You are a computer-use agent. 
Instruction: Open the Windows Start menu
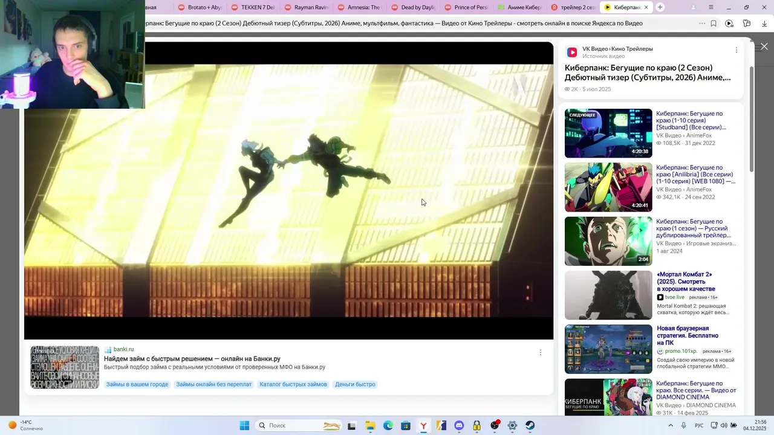[244, 425]
